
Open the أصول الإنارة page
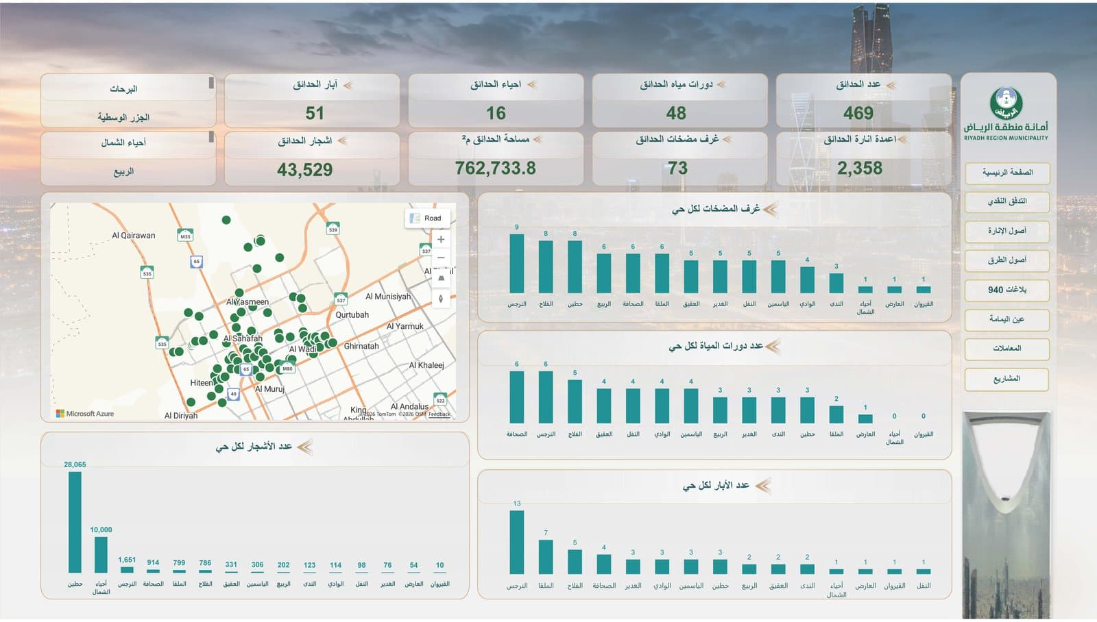pyautogui.click(x=1006, y=231)
